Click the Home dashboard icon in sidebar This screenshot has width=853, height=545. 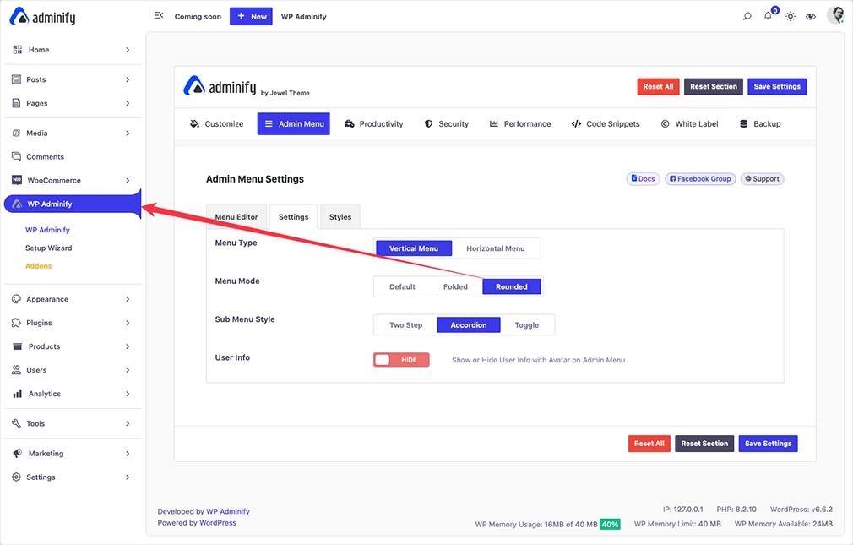point(18,50)
